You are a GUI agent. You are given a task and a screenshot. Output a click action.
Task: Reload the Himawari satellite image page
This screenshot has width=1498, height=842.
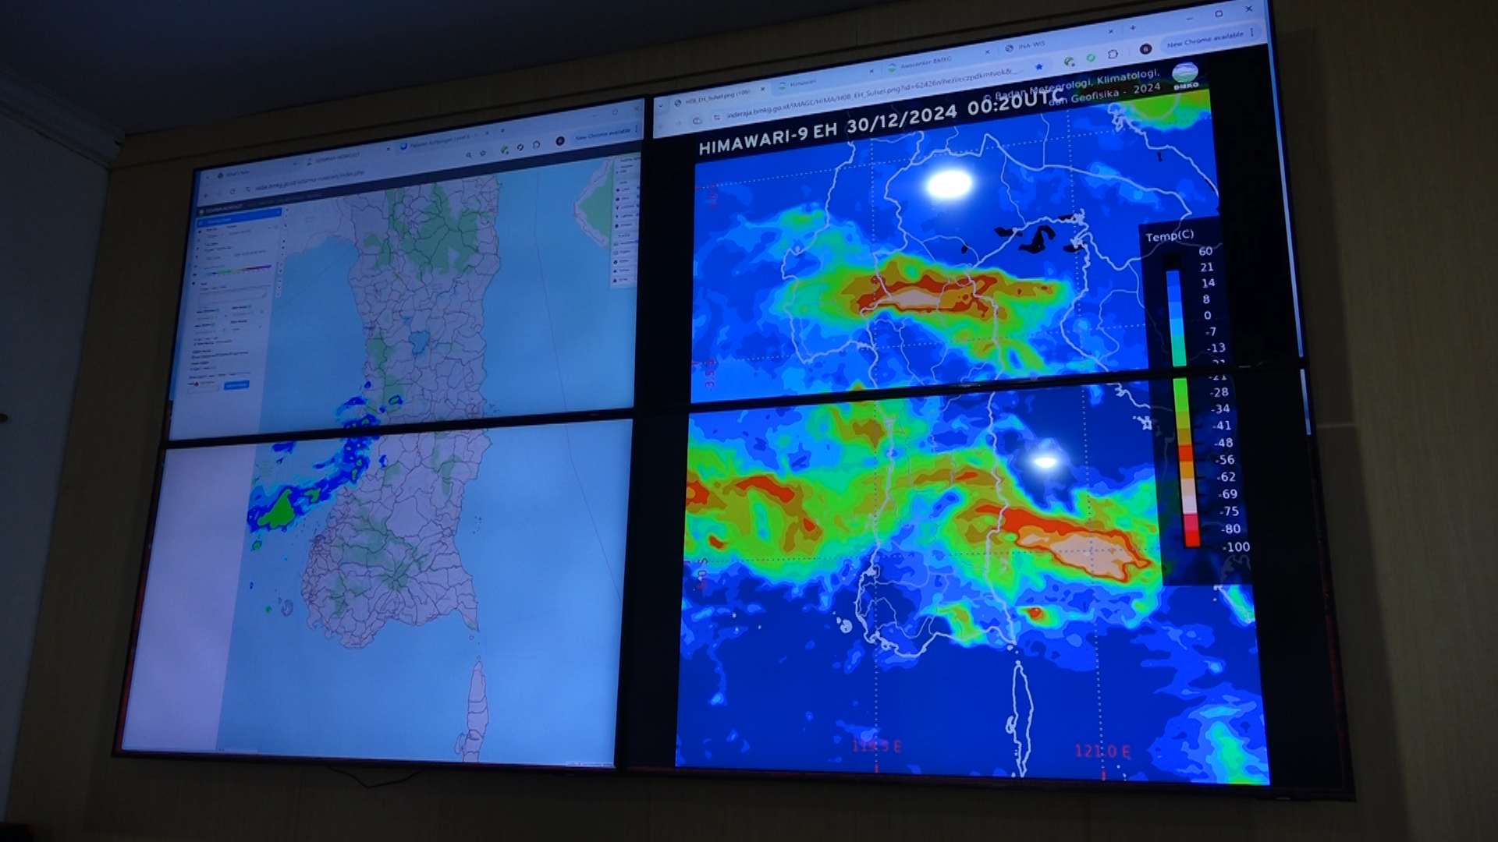(697, 121)
